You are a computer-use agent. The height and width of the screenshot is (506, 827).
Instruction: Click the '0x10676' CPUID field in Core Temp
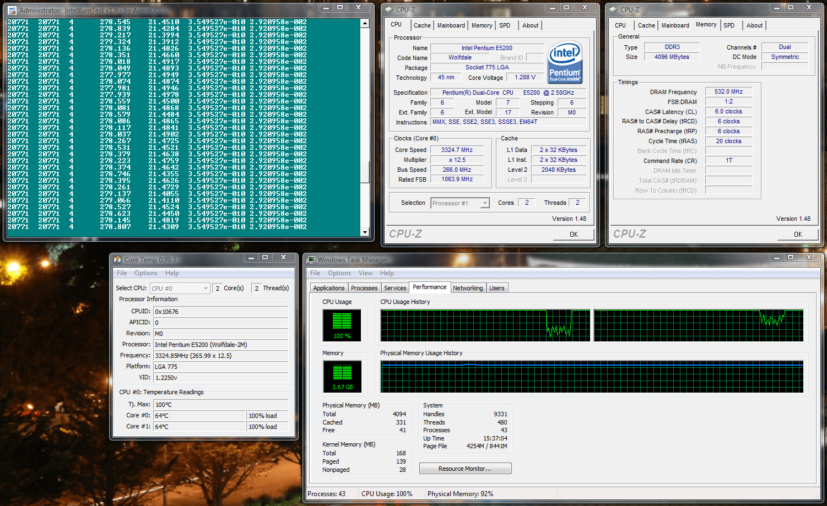pyautogui.click(x=220, y=312)
